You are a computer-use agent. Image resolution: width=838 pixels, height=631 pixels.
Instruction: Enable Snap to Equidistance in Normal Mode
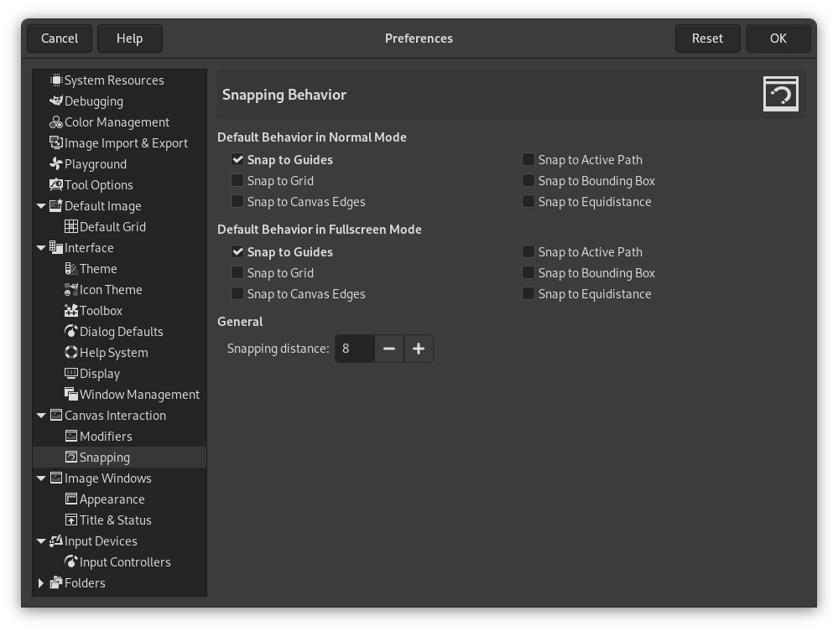point(528,201)
